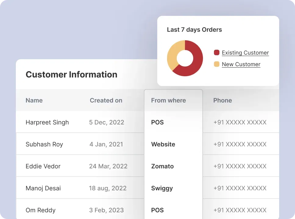Image resolution: width=295 pixels, height=219 pixels.
Task: Click the yellow legend marker for New Customer
Action: click(x=217, y=64)
